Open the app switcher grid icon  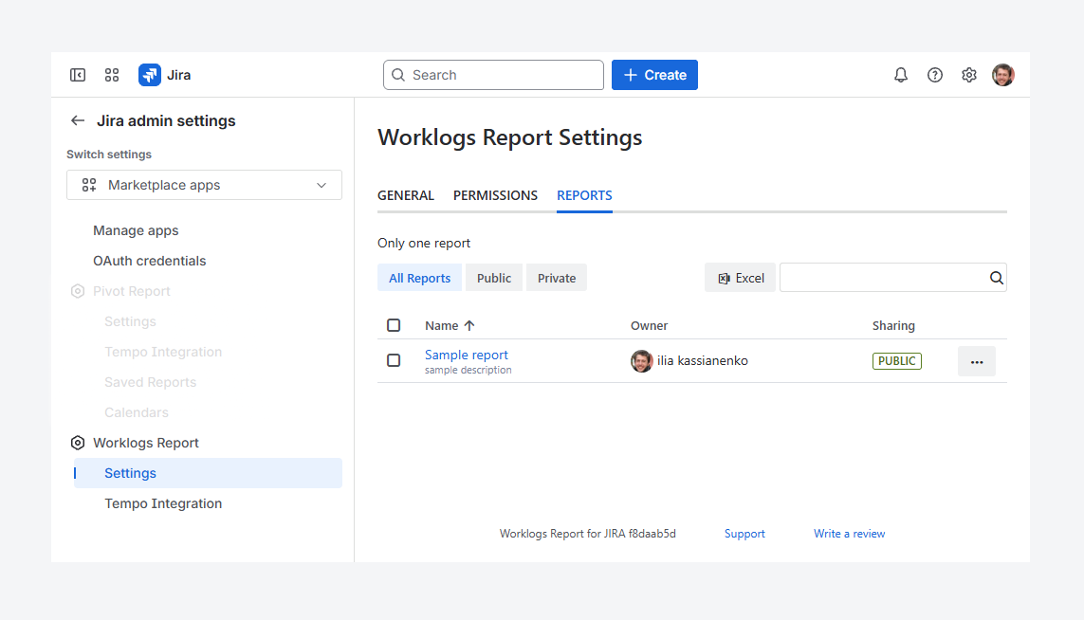(112, 75)
